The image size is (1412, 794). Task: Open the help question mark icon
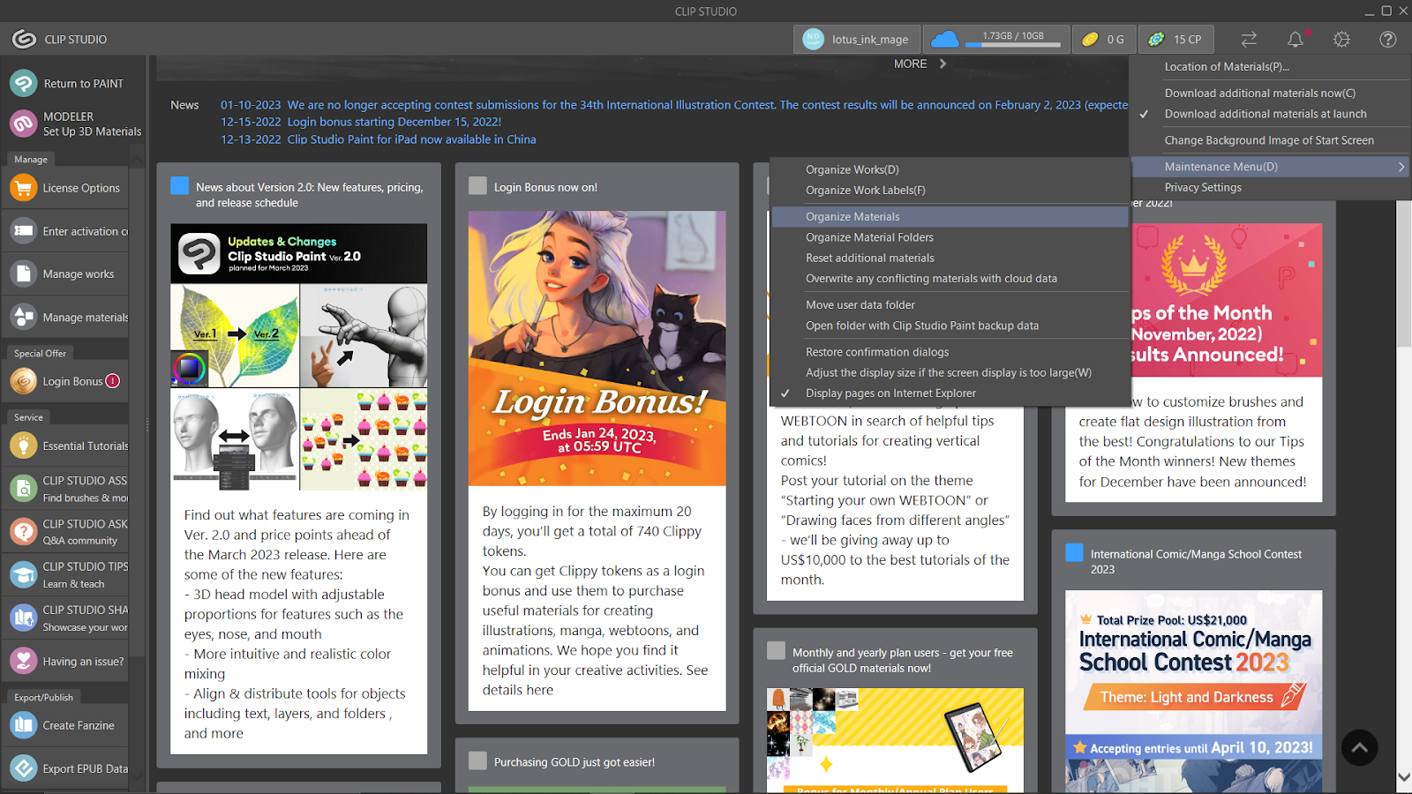point(1387,39)
